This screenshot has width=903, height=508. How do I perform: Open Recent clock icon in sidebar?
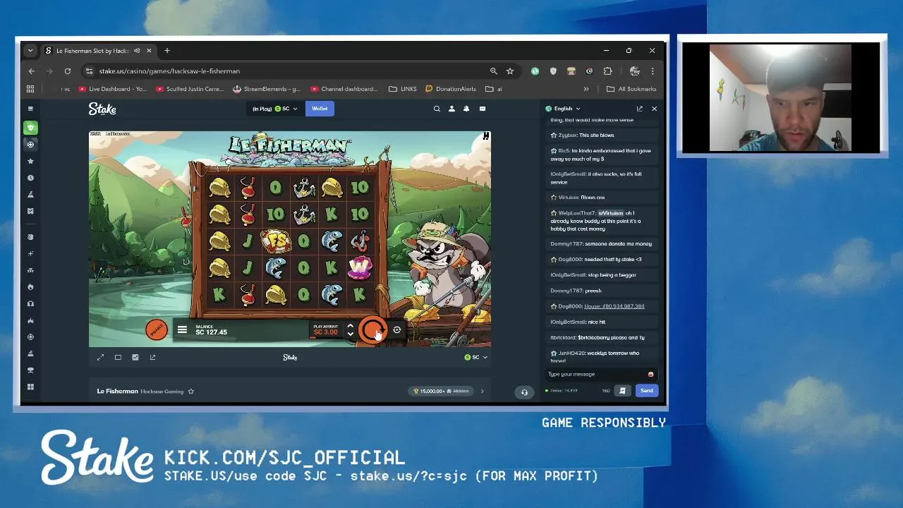(x=30, y=178)
